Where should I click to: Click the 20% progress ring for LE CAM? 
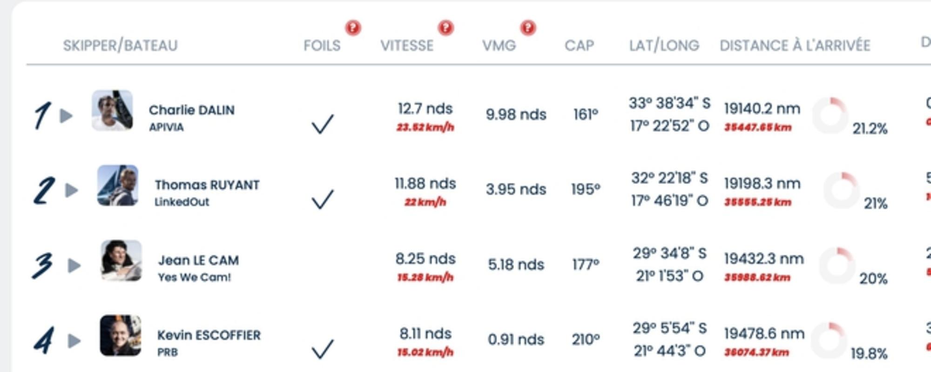[837, 266]
